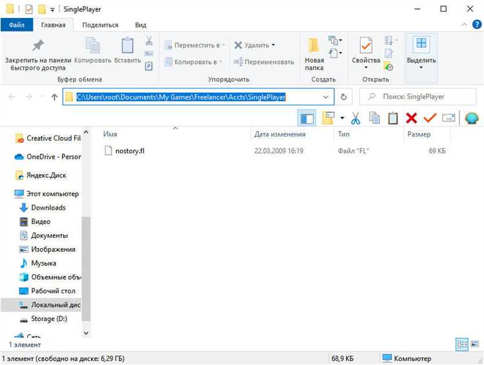Go forward with the right arrow
The height and width of the screenshot is (365, 484).
29,97
